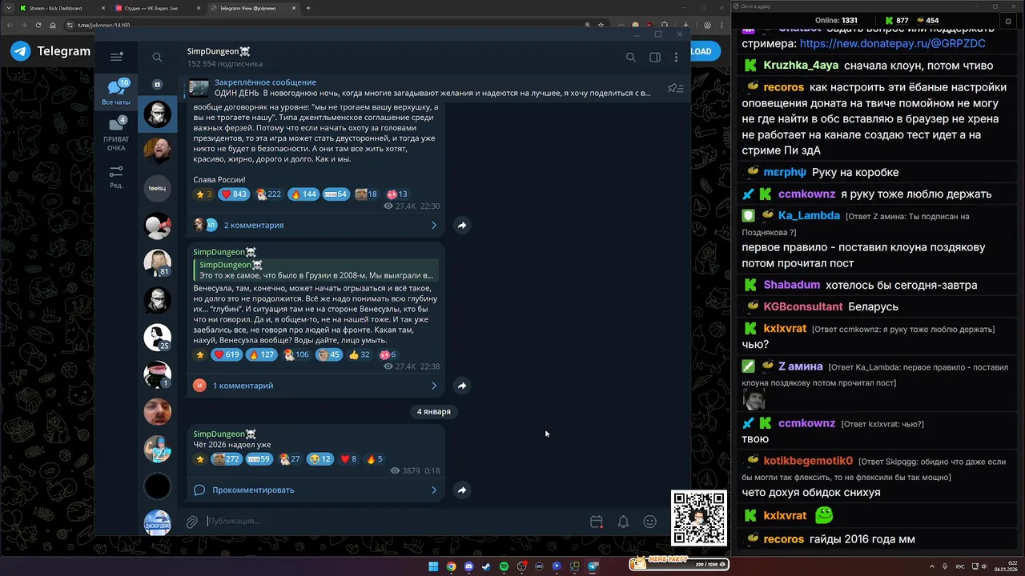This screenshot has width=1025, height=576.
Task: Switch to Stream - Kick Dashboard browser tab
Action: coord(61,8)
